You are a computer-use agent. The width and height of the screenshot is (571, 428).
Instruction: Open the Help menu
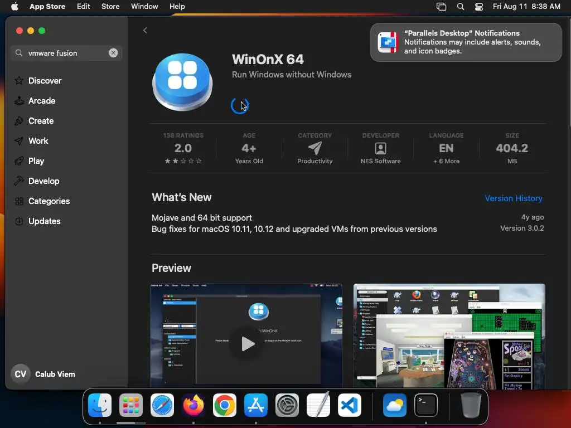(177, 6)
